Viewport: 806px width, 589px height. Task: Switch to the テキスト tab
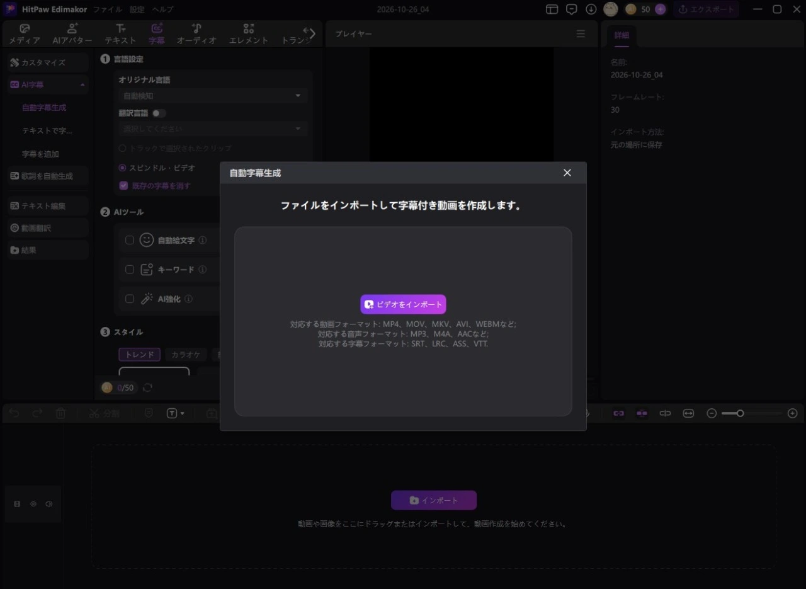(x=120, y=34)
